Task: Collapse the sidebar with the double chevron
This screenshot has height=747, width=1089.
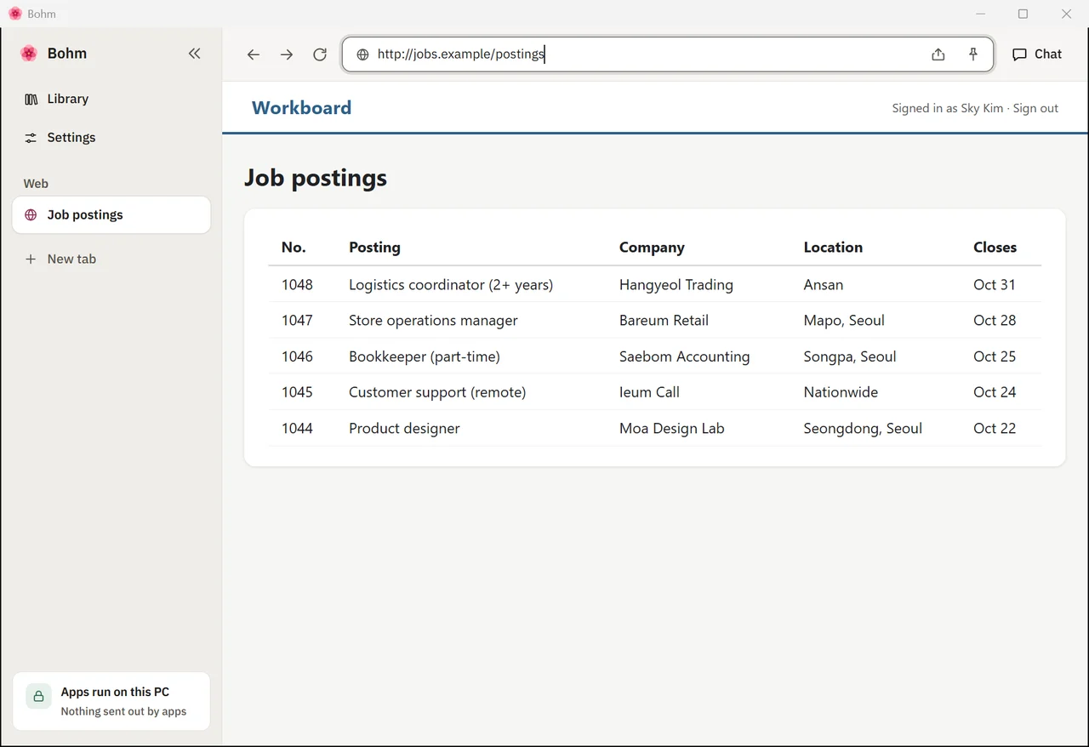Action: coord(195,54)
